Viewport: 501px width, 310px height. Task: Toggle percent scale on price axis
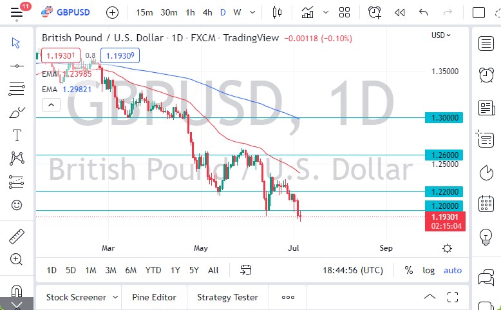tap(409, 270)
